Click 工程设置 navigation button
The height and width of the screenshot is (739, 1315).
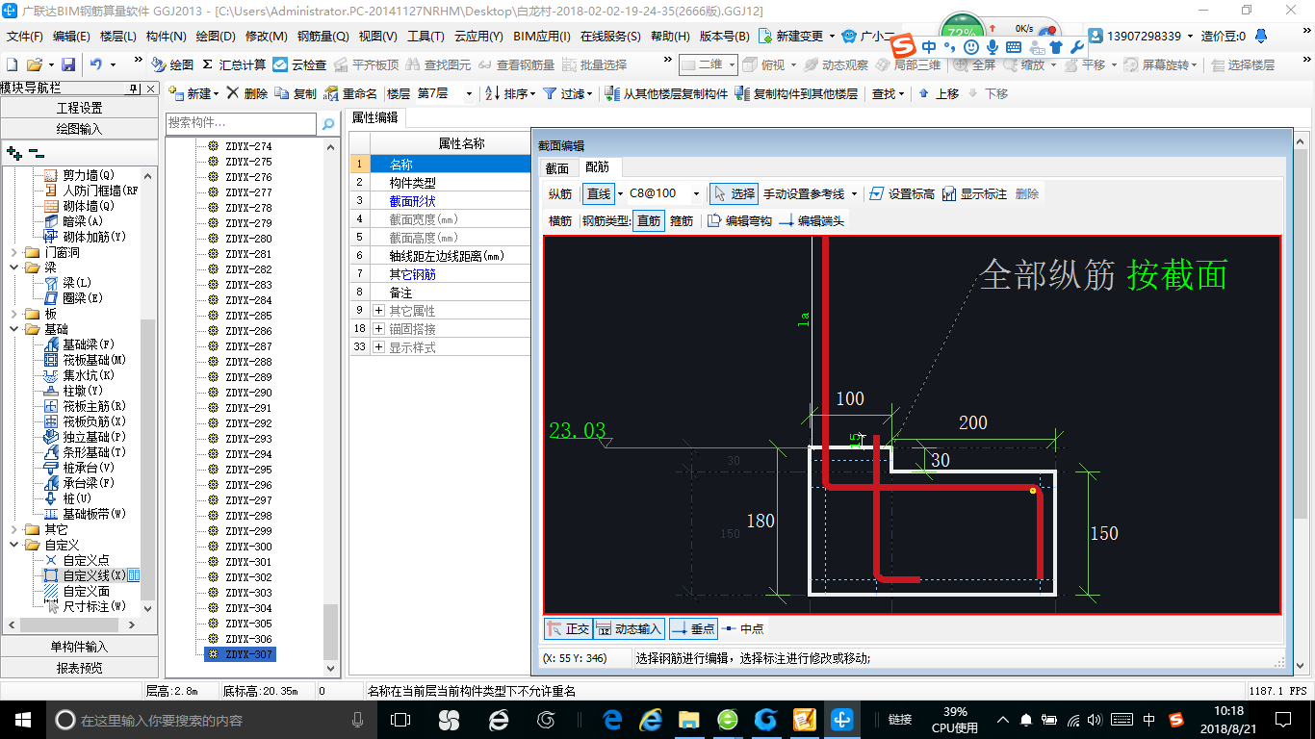[79, 108]
